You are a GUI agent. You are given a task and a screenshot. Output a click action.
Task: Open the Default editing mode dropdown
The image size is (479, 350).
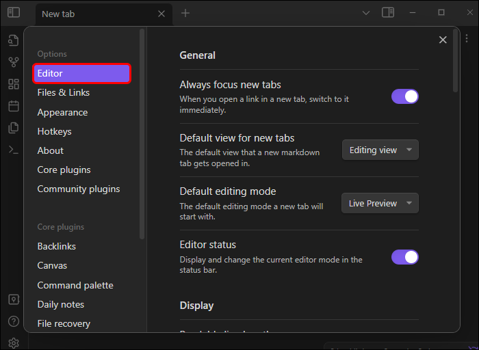point(380,203)
